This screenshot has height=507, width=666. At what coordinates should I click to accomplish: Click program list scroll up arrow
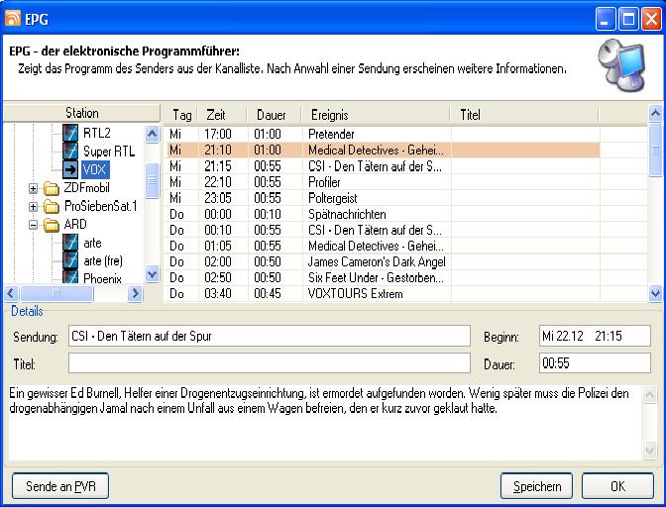click(x=655, y=113)
